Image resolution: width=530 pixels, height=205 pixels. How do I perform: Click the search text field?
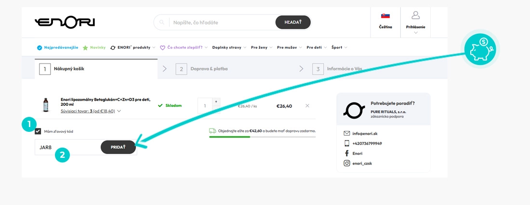pos(222,23)
